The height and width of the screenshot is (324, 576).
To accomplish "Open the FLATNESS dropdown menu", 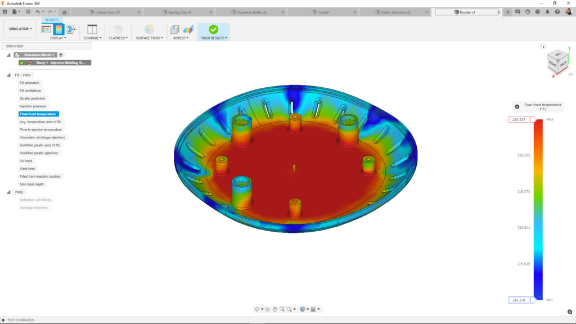I will [x=118, y=38].
